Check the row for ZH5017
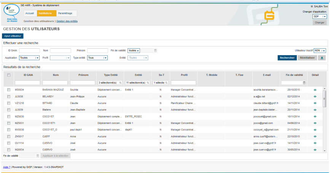Image resolution: width=330 pixels, height=173 pixels. (x=9, y=136)
